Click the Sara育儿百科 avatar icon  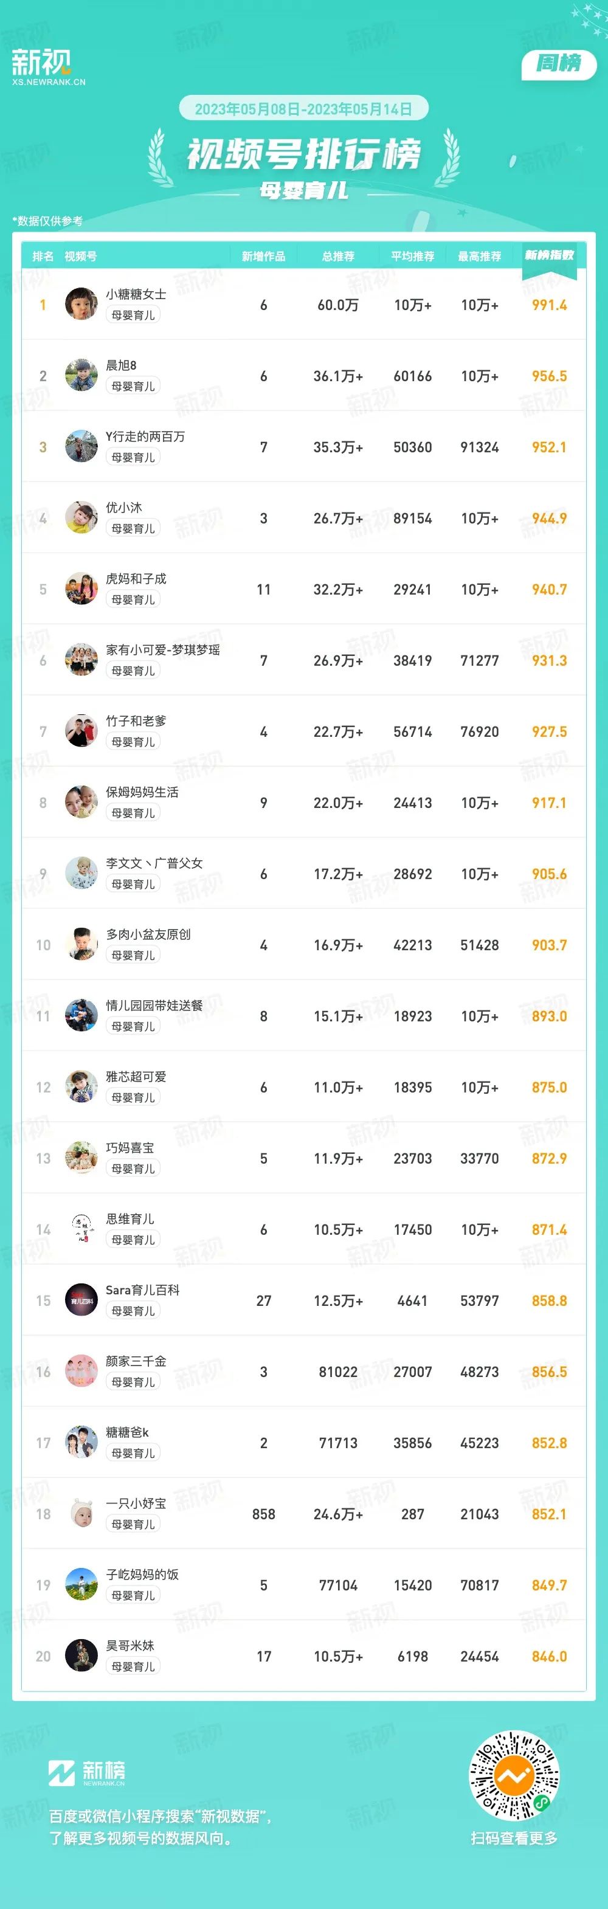(x=81, y=1300)
